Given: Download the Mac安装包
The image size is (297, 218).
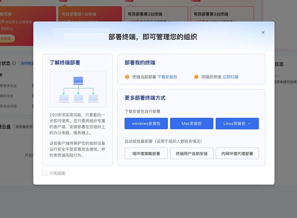Looking at the screenshot, I should point(191,123).
